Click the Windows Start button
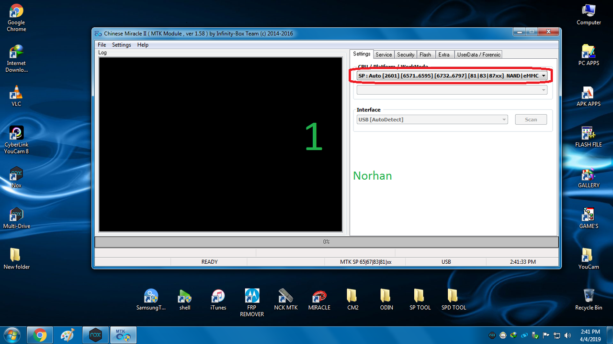This screenshot has width=613, height=344. pyautogui.click(x=12, y=335)
